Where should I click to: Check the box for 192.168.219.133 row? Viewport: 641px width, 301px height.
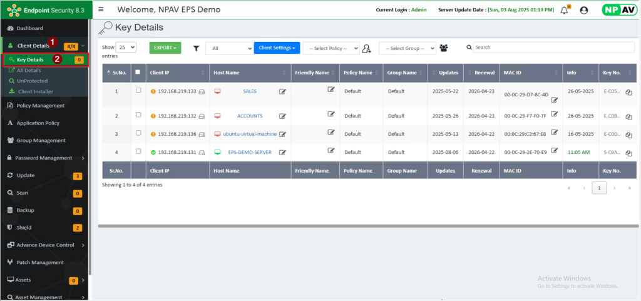[138, 91]
